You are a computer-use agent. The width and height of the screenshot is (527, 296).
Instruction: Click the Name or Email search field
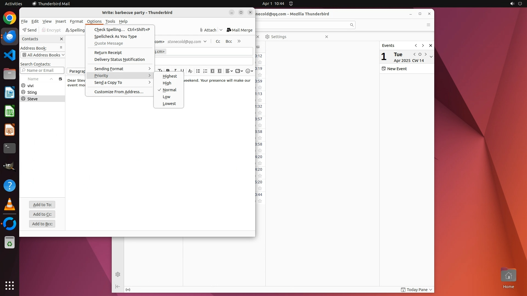(x=42, y=70)
